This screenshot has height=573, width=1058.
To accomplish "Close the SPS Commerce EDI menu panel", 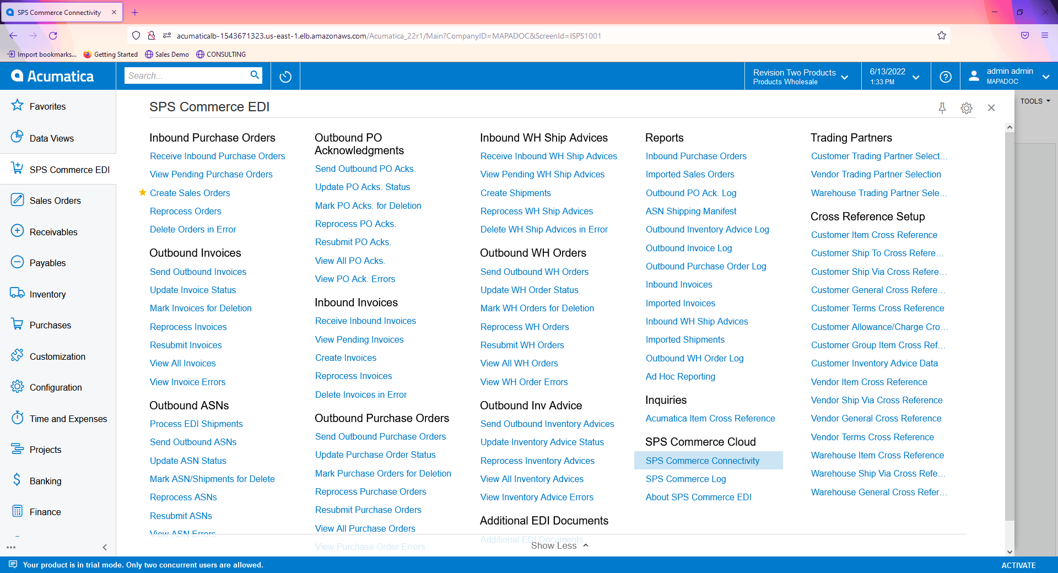I will click(x=991, y=108).
